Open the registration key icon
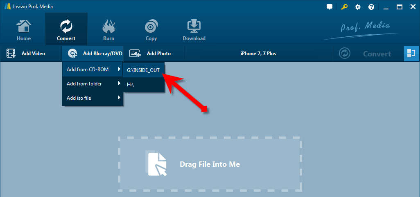 344,7
